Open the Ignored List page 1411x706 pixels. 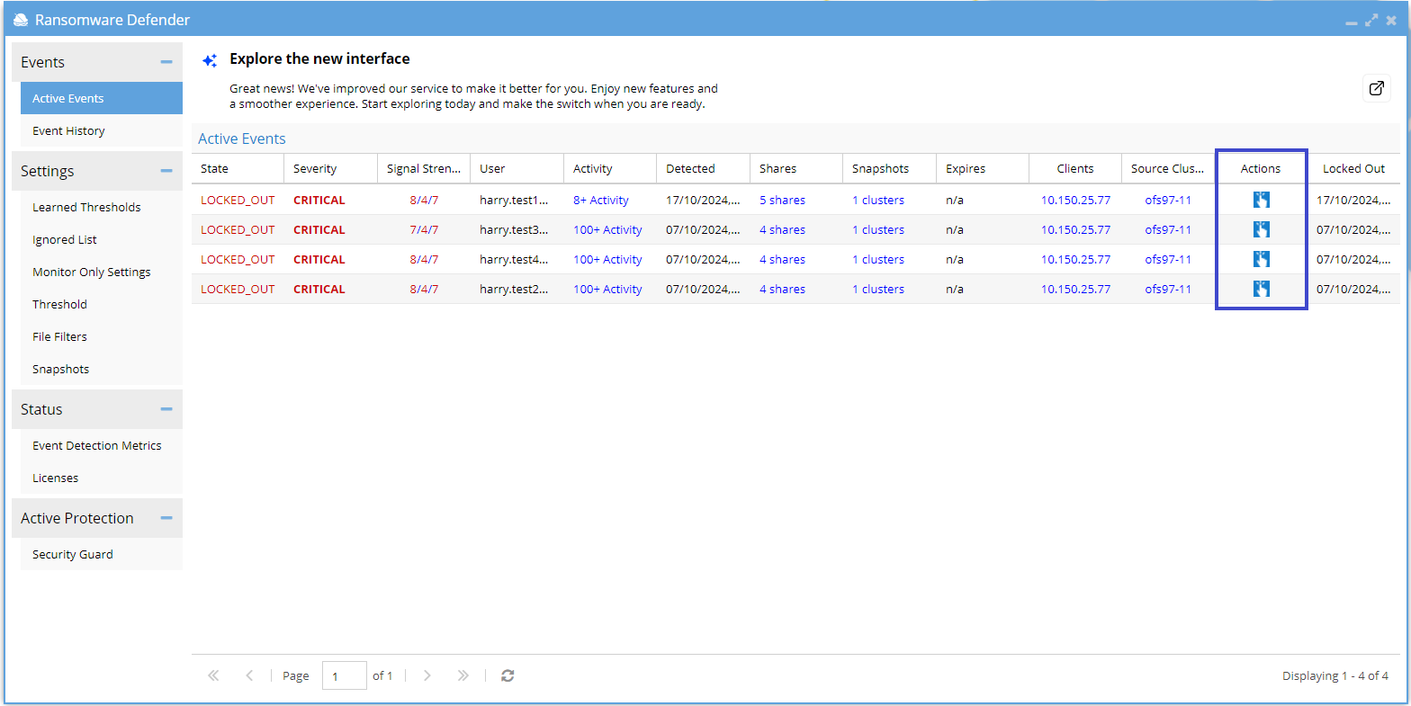point(102,239)
